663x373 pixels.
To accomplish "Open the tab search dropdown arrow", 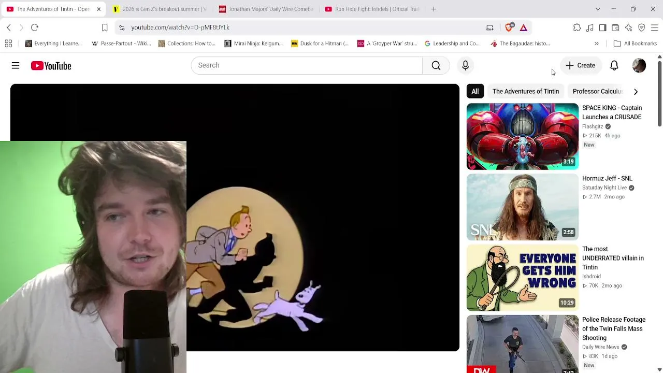I will click(598, 9).
